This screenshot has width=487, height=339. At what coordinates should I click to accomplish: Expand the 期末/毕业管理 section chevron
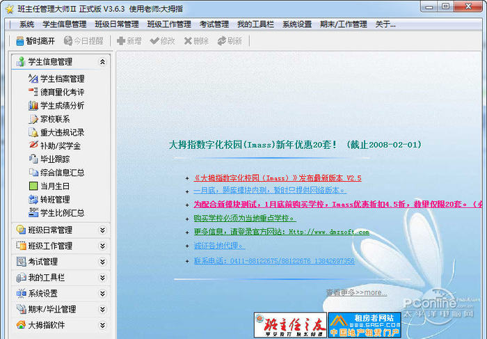point(102,310)
